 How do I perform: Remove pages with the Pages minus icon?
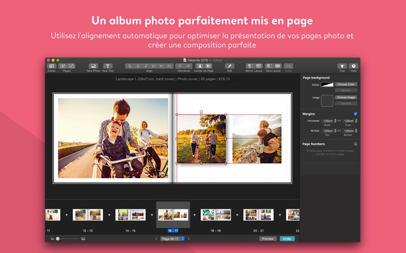coord(71,66)
